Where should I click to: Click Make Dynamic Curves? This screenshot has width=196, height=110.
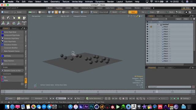[x=12, y=51]
